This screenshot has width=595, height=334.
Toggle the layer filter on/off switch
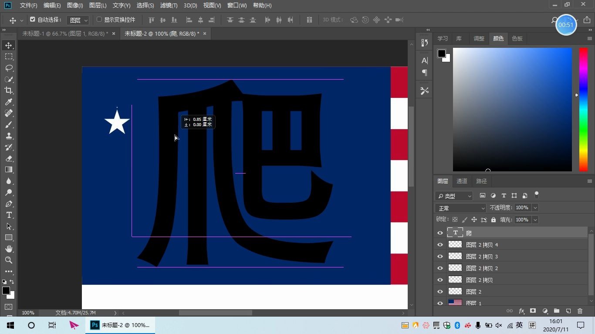(x=537, y=195)
